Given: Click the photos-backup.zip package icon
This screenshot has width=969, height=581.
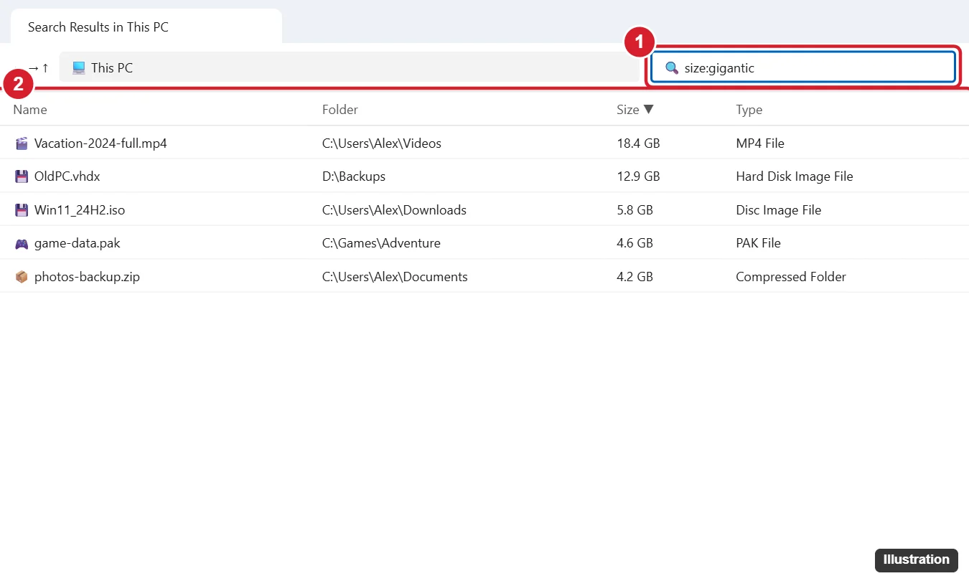Looking at the screenshot, I should coord(22,277).
